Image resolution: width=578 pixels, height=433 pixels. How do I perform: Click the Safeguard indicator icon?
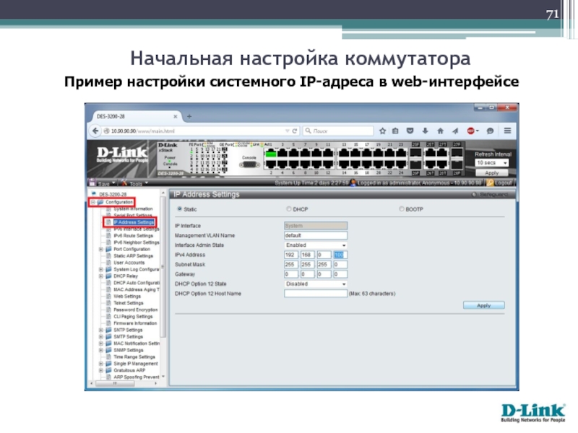pos(474,194)
